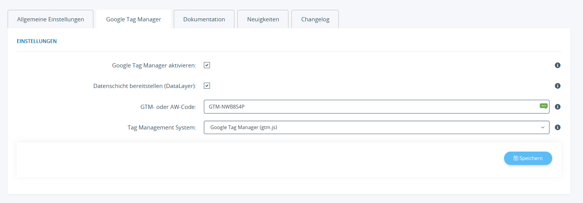This screenshot has height=203, width=583.
Task: Open info icon for Datenschicht bereitstellen row
Action: tap(557, 86)
